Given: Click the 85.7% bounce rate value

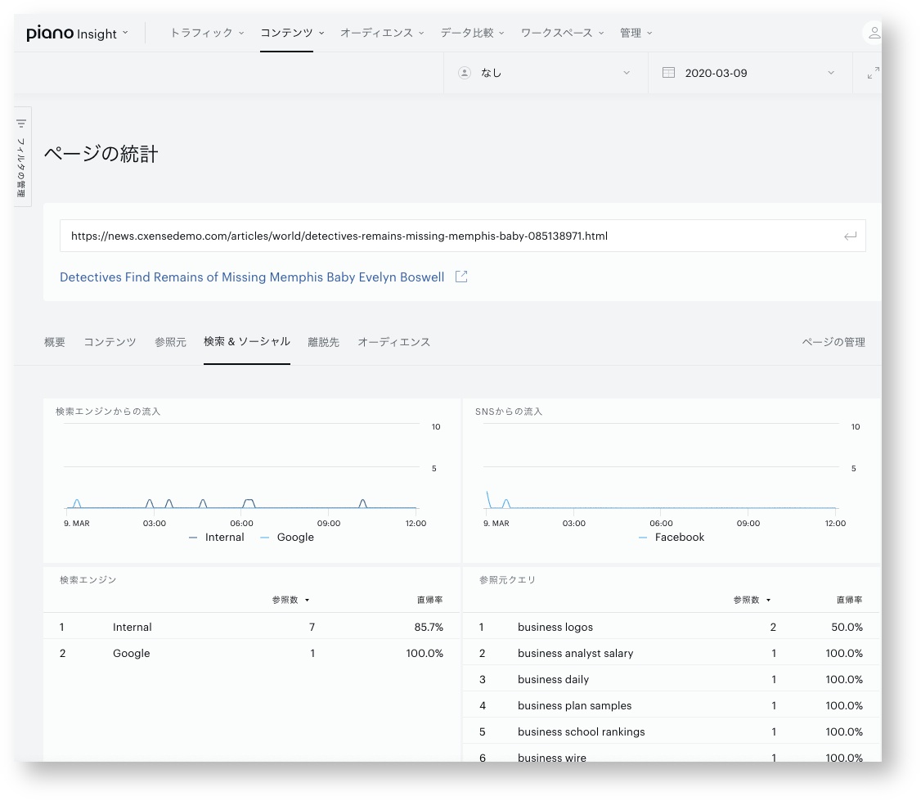Looking at the screenshot, I should [x=429, y=627].
